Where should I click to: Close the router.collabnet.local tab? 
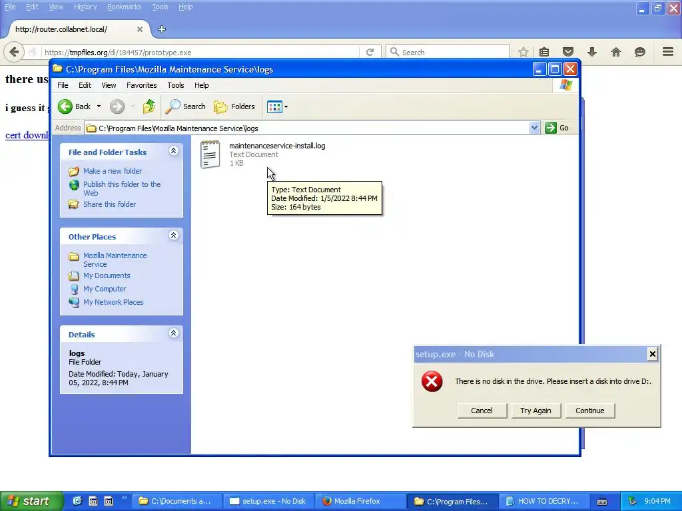140,29
